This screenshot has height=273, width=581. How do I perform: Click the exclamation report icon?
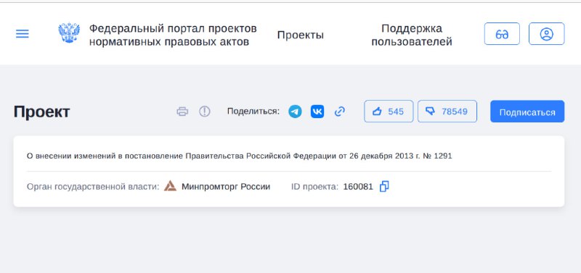pos(205,112)
